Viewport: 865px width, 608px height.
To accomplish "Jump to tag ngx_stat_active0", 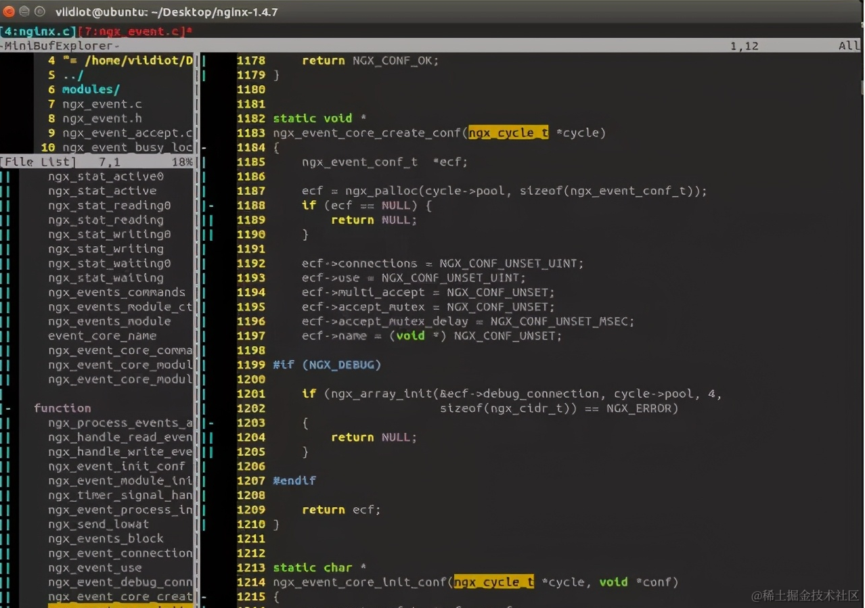I will pos(106,177).
